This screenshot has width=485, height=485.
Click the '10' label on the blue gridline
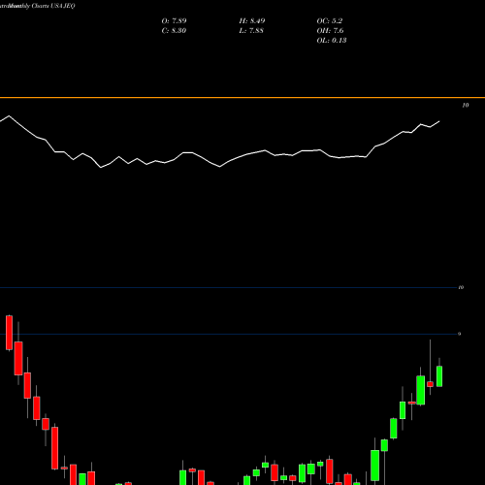[x=461, y=287]
